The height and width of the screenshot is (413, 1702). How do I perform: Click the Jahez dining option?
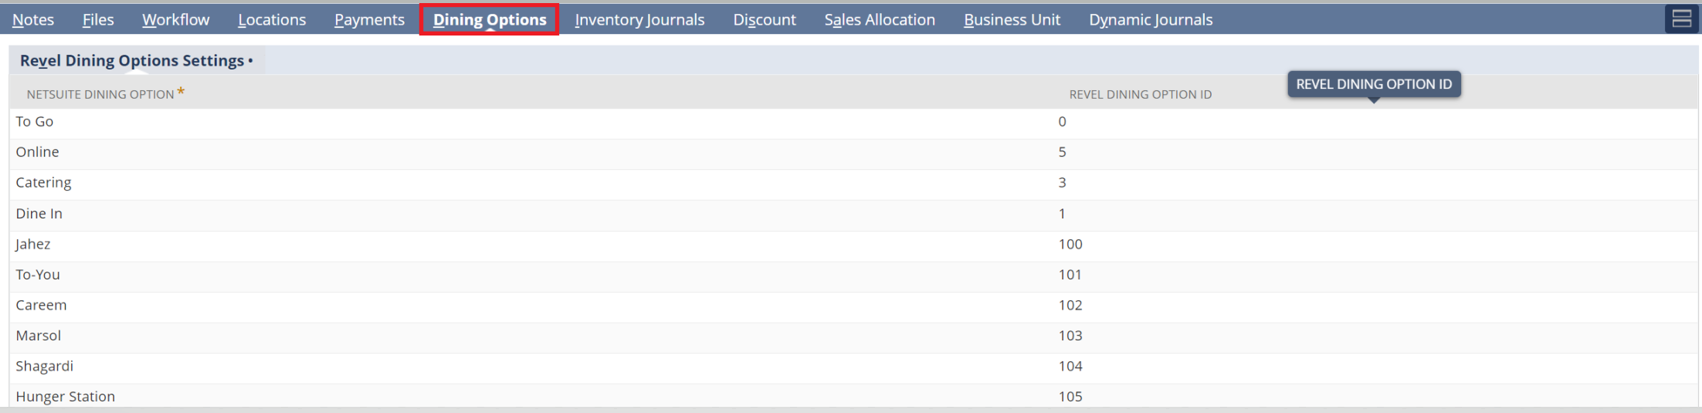(x=32, y=244)
